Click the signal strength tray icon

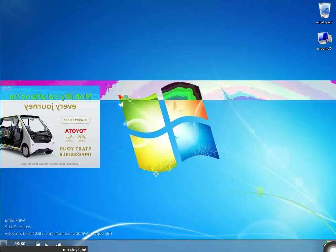58,244
